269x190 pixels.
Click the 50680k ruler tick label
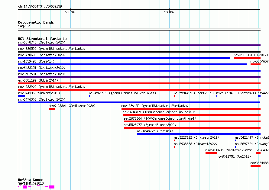169,12
